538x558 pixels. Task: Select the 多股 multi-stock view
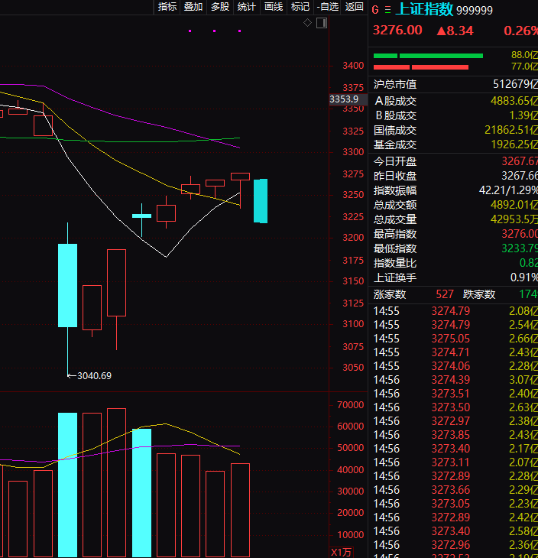click(220, 7)
